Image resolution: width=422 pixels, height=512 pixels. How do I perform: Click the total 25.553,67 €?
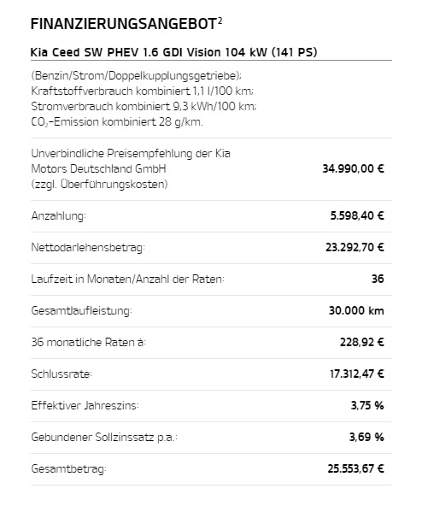(x=355, y=469)
